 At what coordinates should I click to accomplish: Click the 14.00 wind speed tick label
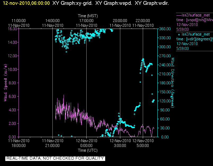(x=12, y=42)
